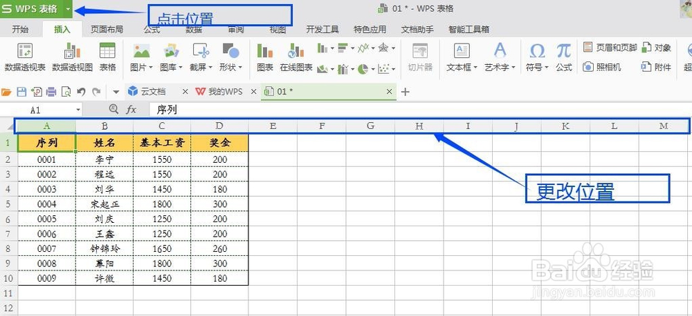Insert a shape with 形状
This screenshot has height=316, width=692.
[231, 57]
